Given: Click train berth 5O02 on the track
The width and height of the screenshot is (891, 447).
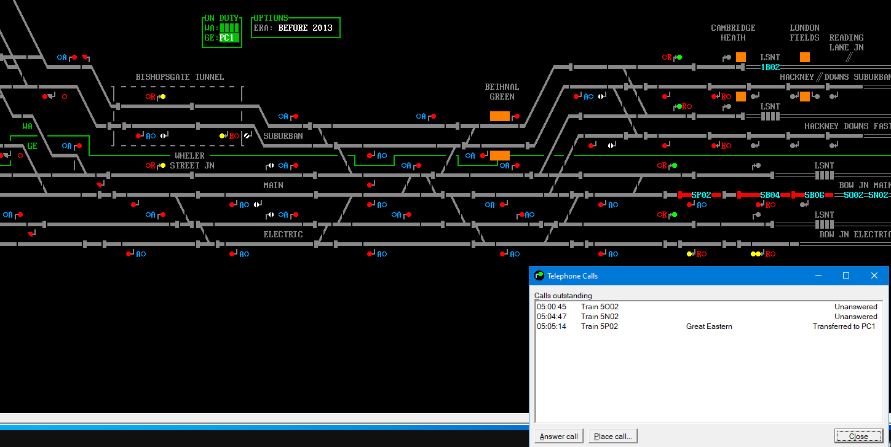Looking at the screenshot, I should pos(853,195).
